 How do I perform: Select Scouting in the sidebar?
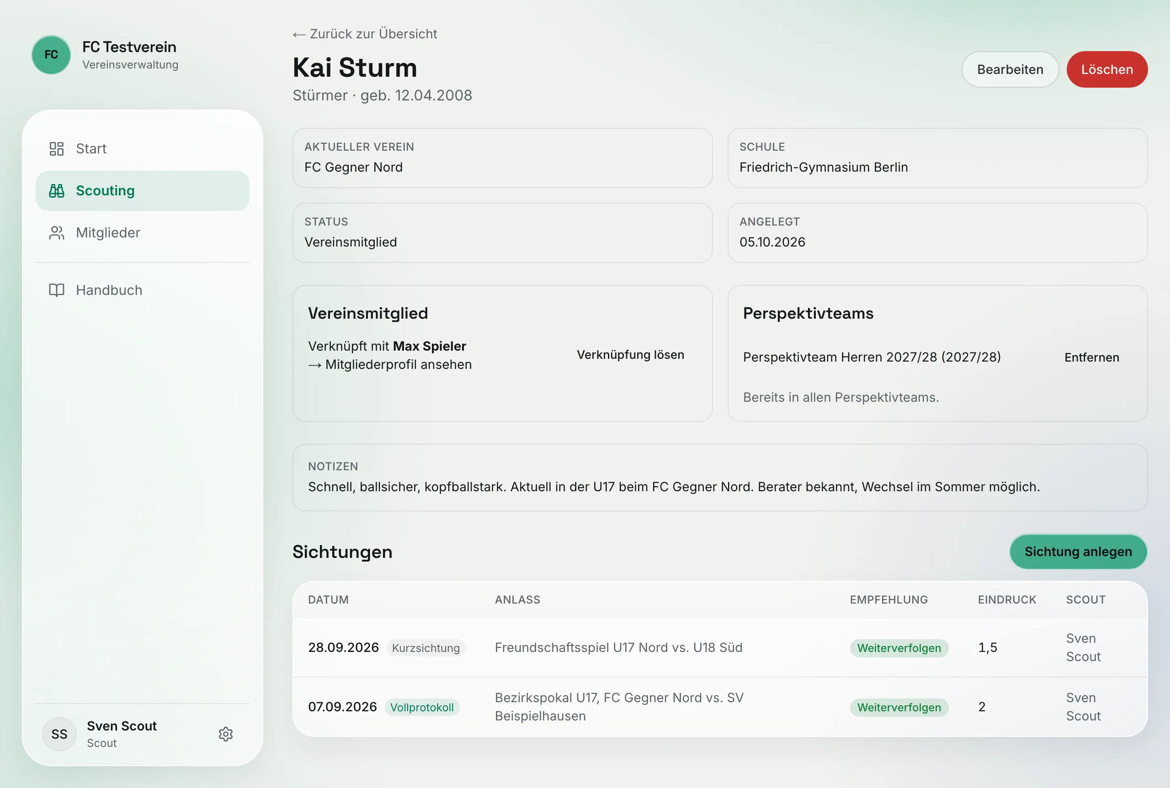(x=142, y=191)
